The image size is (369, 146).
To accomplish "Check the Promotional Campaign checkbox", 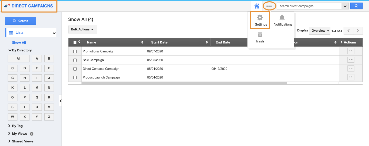I will click(75, 51).
